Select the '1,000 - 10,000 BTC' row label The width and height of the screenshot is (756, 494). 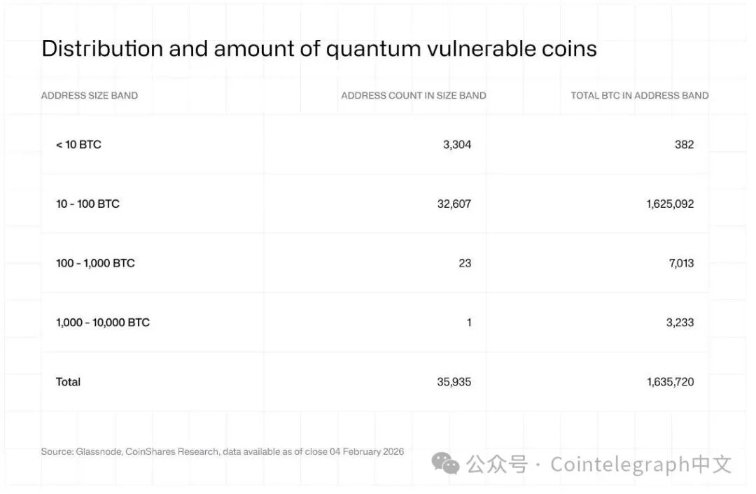point(103,323)
